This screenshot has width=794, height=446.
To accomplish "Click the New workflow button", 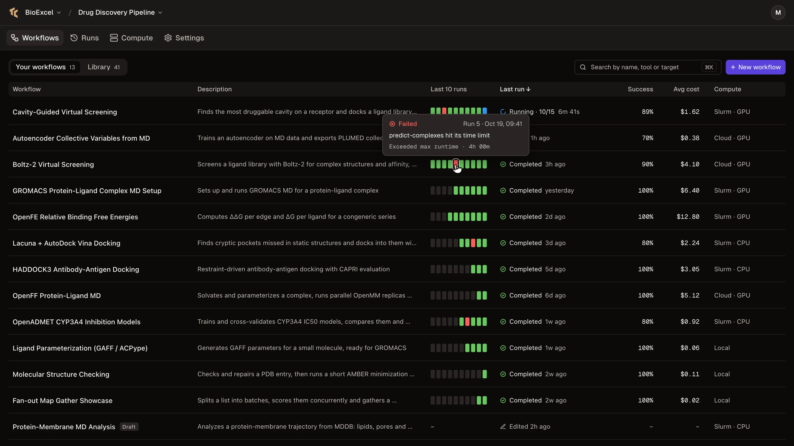I will tap(755, 67).
